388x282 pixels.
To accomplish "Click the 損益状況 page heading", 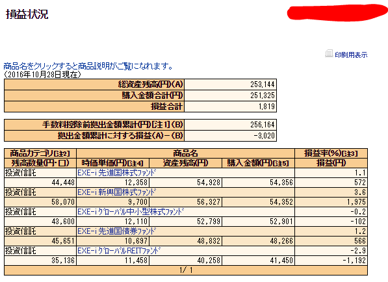I will (27, 14).
